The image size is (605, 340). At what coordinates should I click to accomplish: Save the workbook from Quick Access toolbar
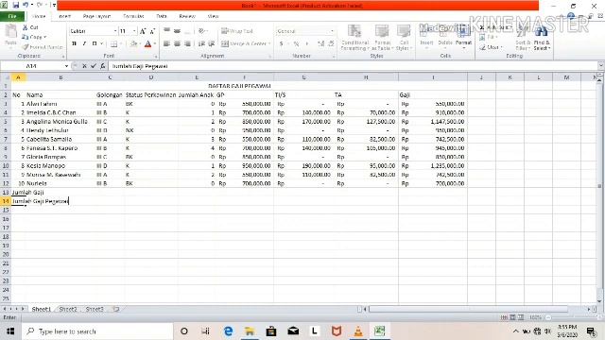coord(15,5)
